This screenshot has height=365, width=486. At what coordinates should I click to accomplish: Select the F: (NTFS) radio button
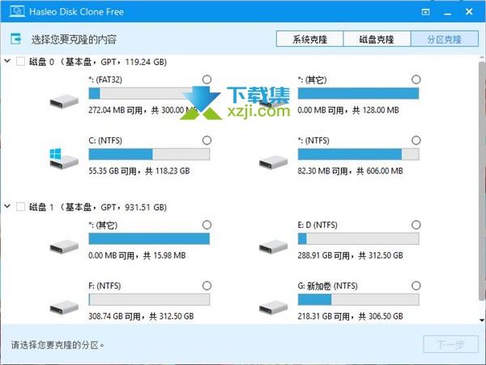tap(207, 286)
